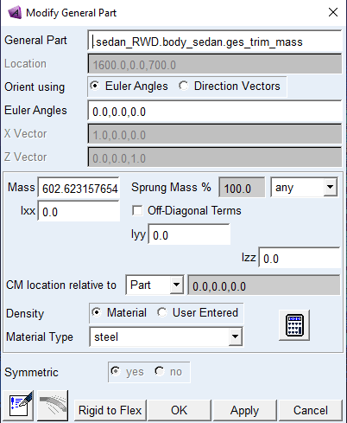
Task: Click the 'Orient using' label
Action: (35, 87)
